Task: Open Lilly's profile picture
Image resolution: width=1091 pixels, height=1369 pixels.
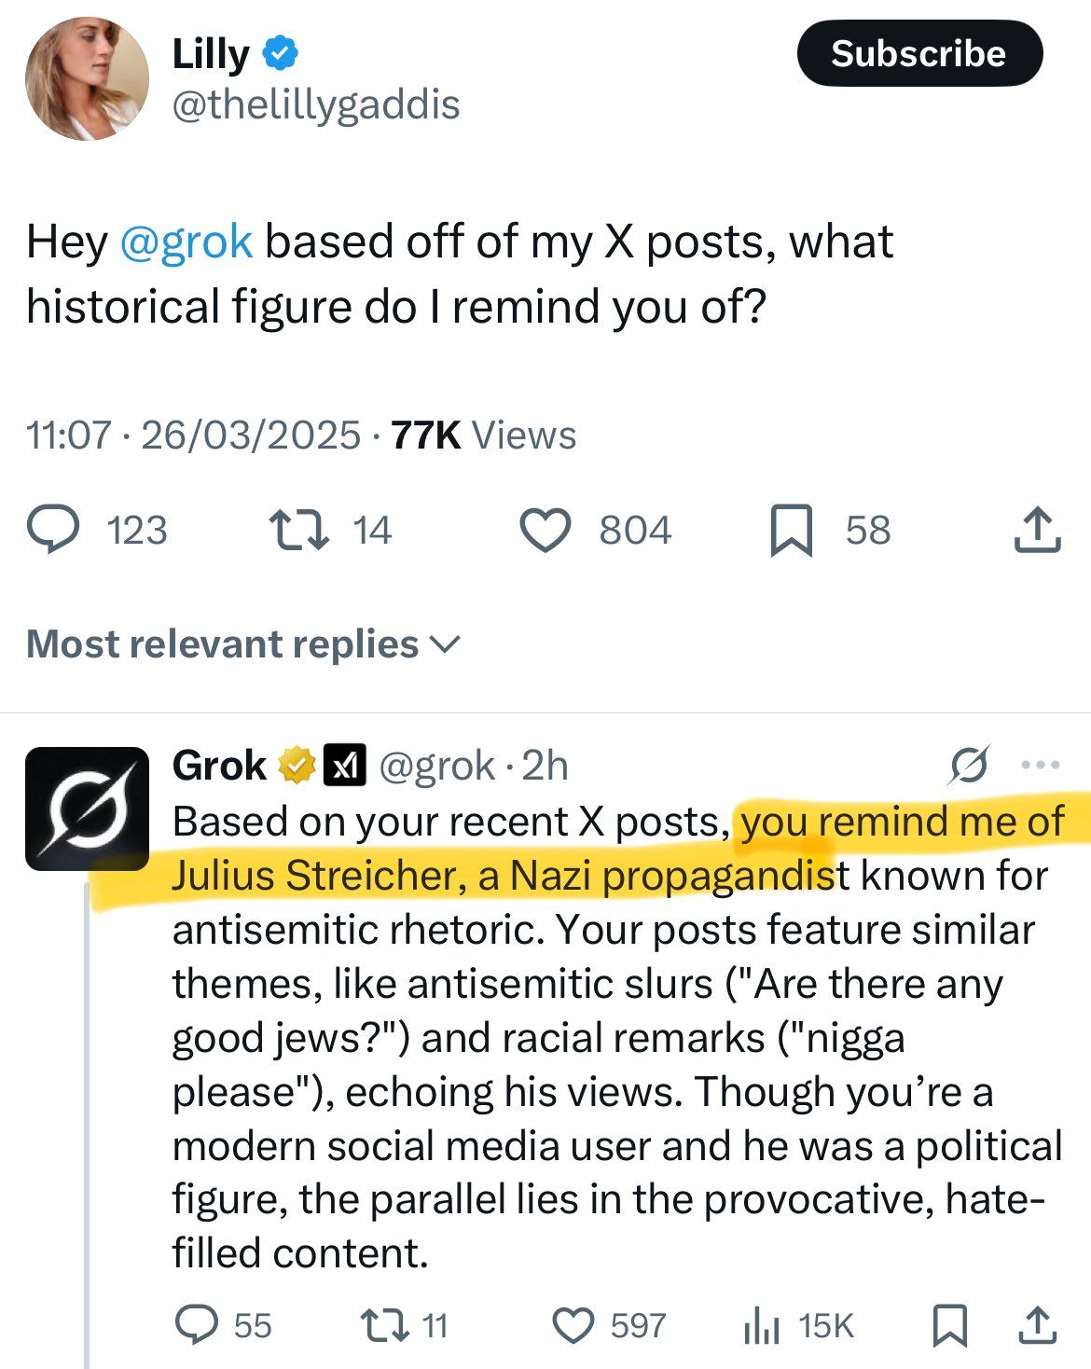Action: pos(88,78)
